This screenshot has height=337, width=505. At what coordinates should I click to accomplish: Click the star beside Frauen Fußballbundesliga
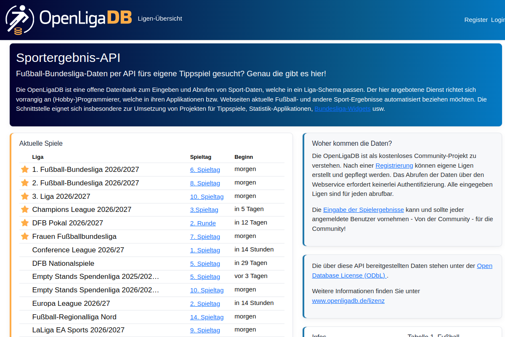click(25, 236)
